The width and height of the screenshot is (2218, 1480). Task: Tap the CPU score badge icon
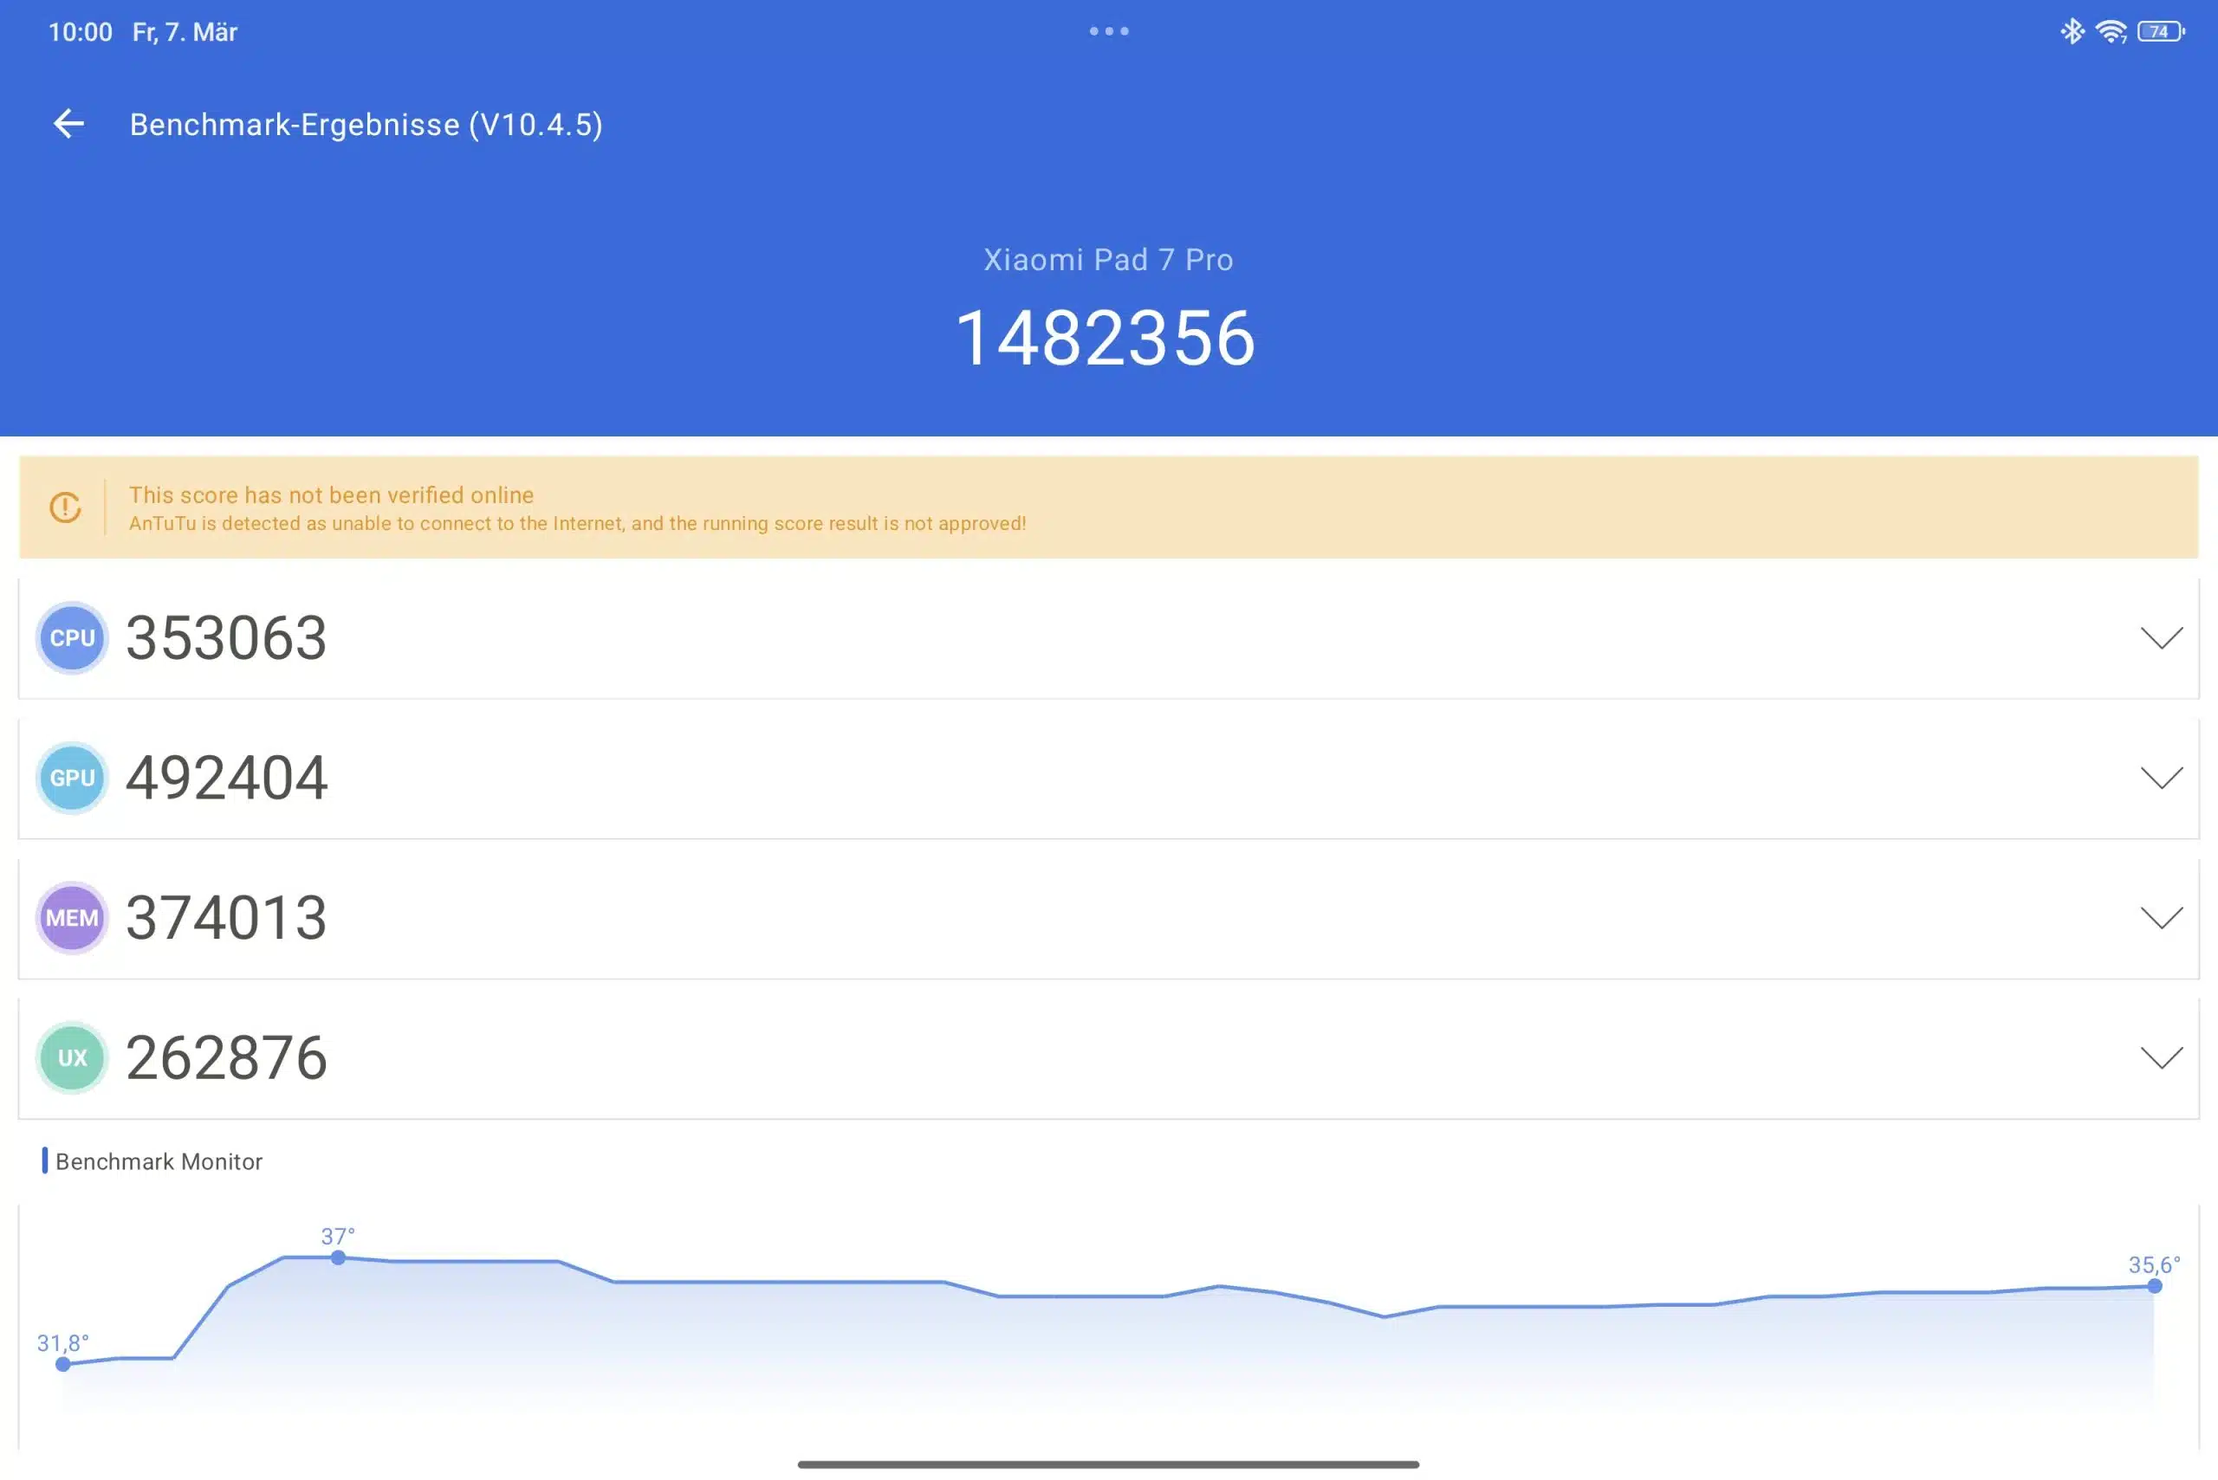[72, 638]
